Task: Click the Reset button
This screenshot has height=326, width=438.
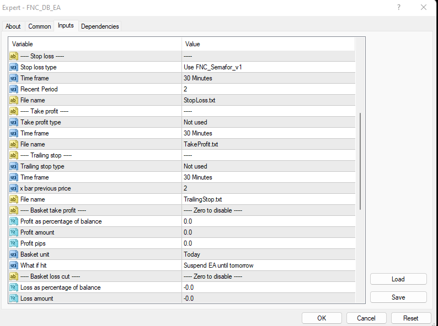Action: [x=411, y=318]
